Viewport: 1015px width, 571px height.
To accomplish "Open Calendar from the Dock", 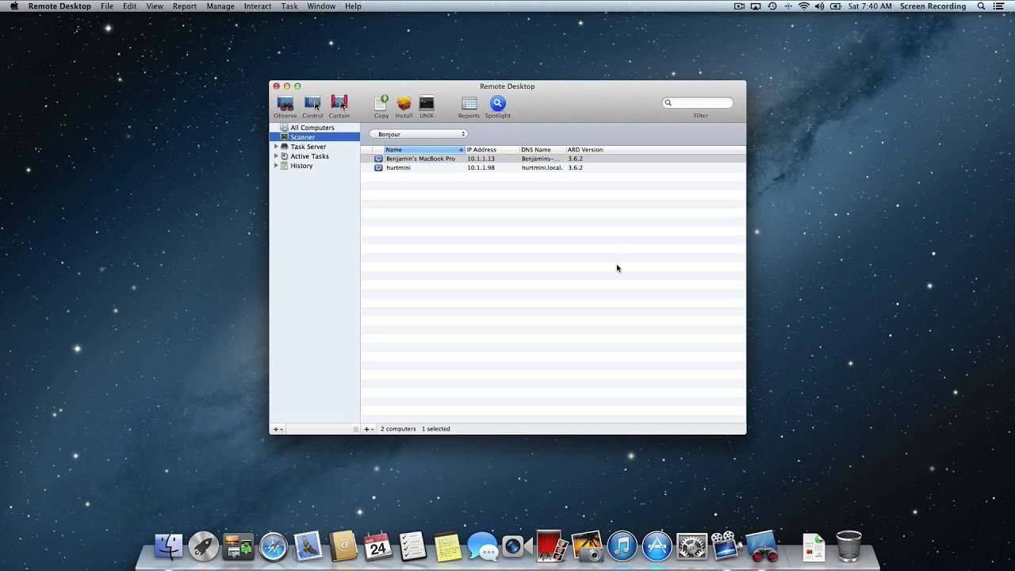I will (377, 546).
